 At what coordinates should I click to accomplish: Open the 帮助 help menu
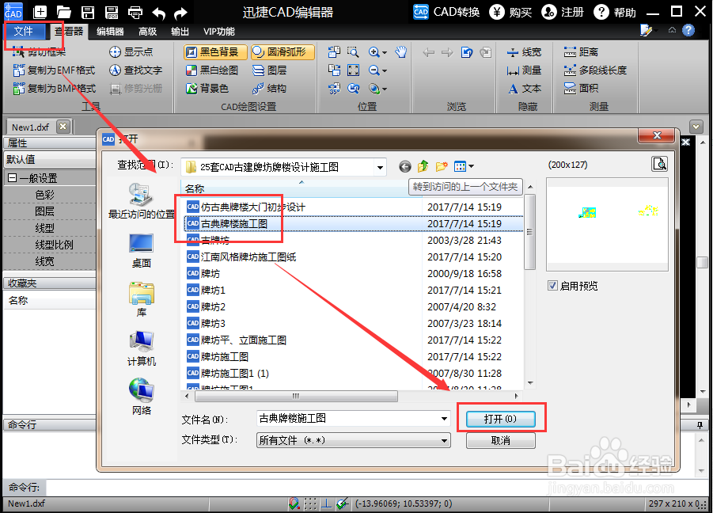click(x=622, y=11)
